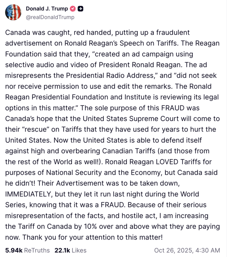Open the "Donald J. Trump" display name
227x257 pixels.
click(47, 9)
